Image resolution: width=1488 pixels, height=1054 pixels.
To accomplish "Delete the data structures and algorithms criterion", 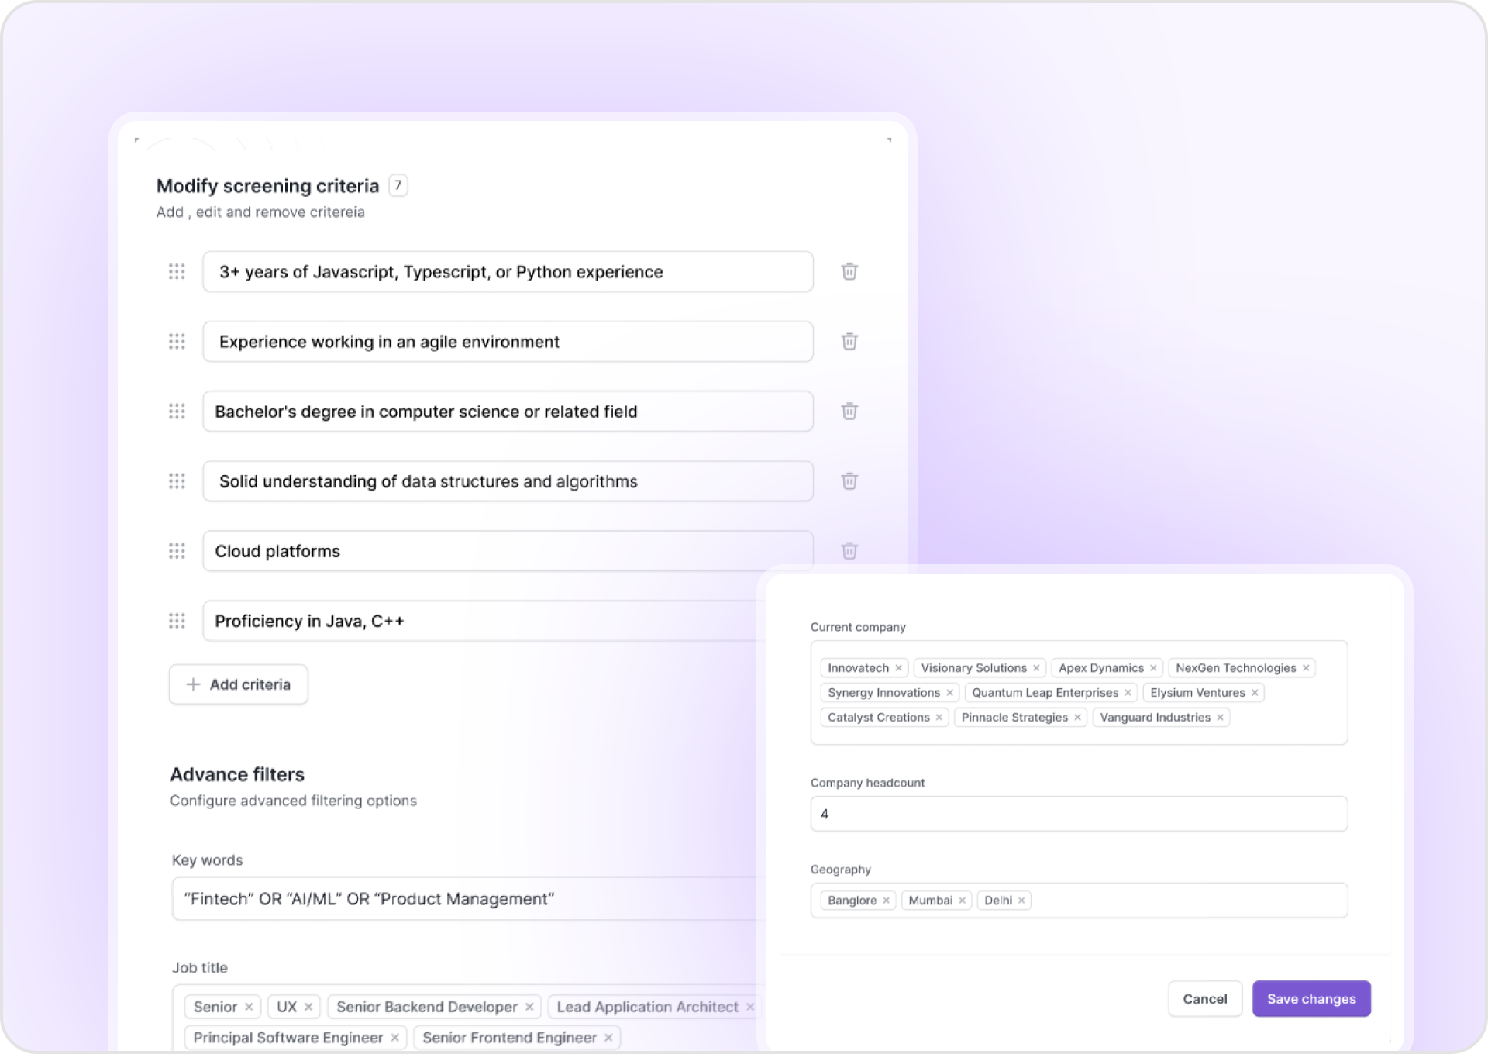I will (x=849, y=481).
